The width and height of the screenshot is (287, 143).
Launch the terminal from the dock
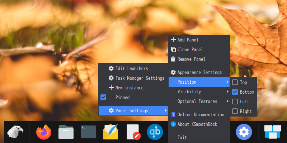tap(88, 132)
